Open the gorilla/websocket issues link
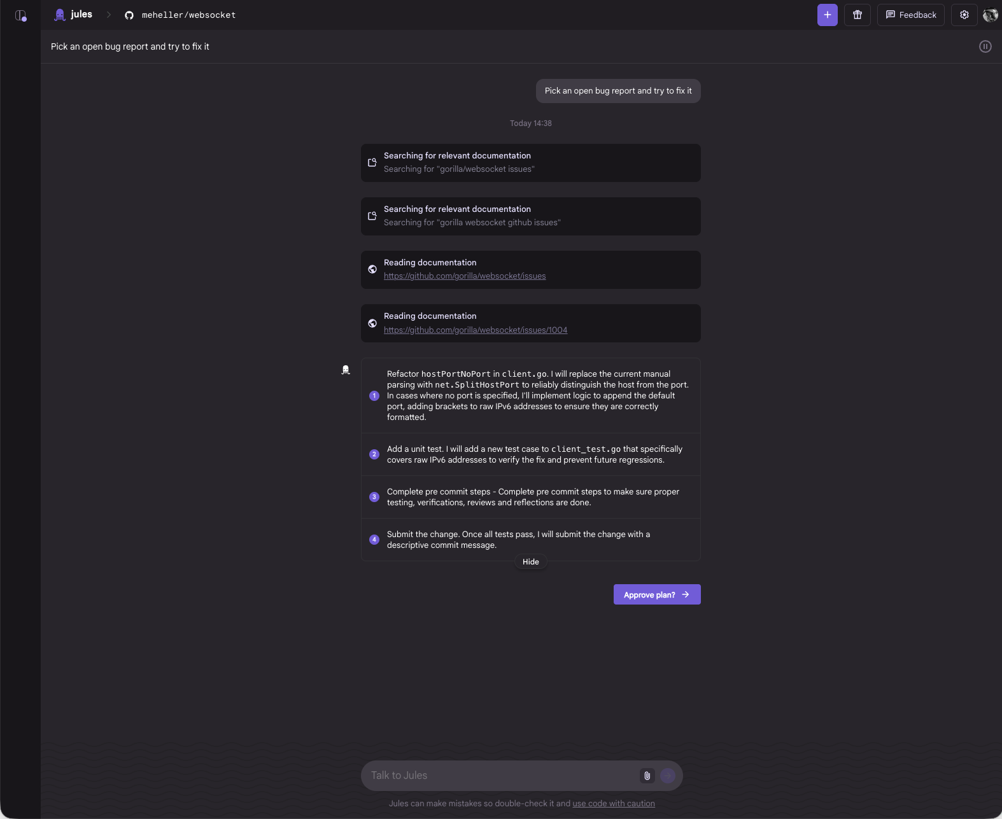 pyautogui.click(x=465, y=276)
